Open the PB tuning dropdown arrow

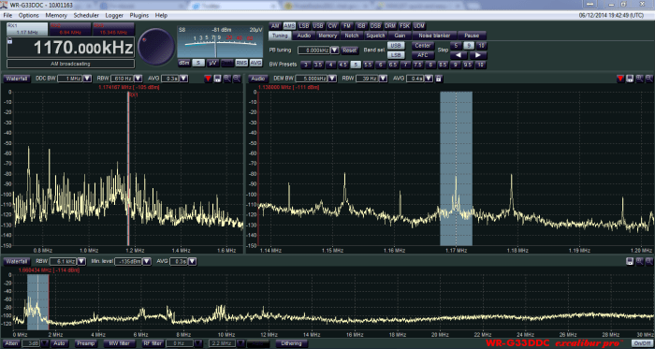(x=335, y=51)
